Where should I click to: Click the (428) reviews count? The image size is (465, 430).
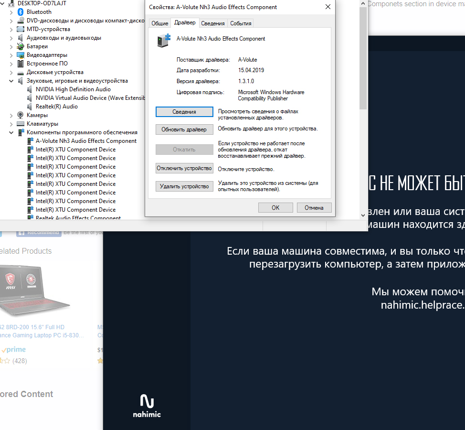[x=20, y=361]
